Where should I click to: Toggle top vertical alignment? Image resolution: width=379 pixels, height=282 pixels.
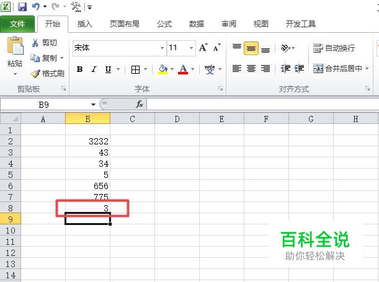point(237,48)
